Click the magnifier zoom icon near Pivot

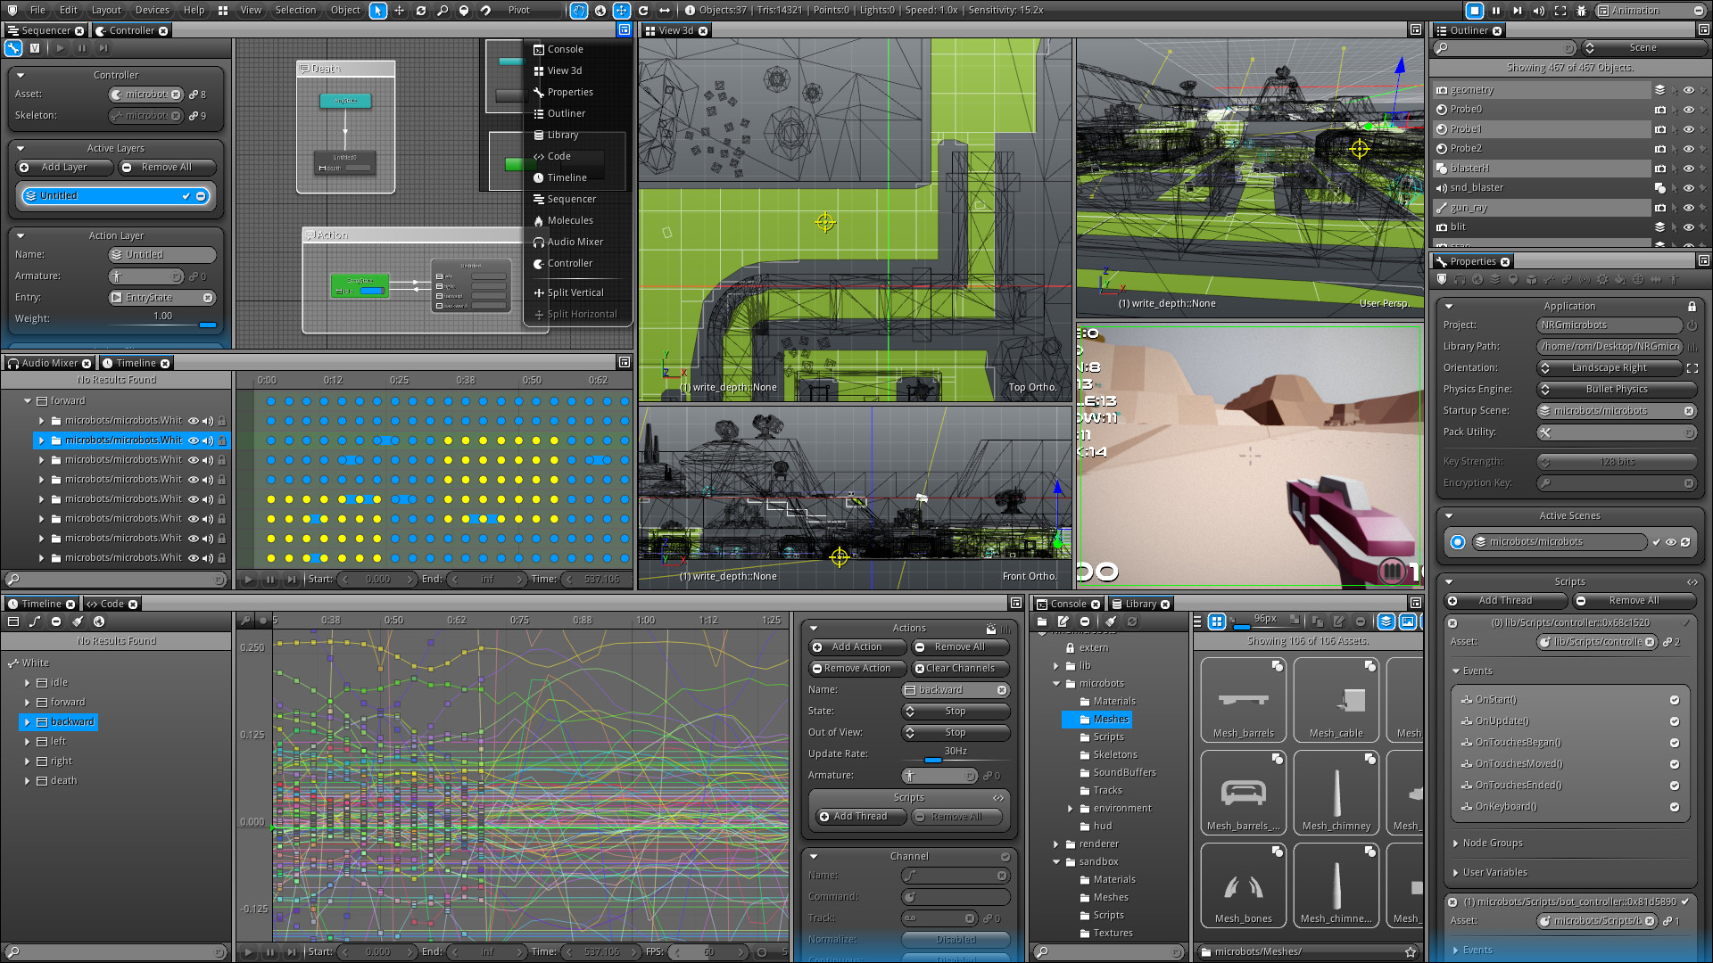[x=443, y=10]
